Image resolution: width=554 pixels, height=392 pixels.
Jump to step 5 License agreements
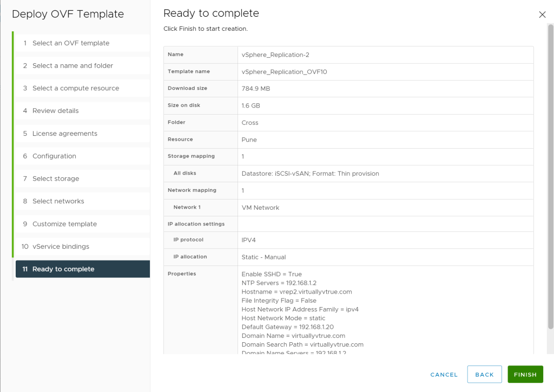tap(65, 134)
